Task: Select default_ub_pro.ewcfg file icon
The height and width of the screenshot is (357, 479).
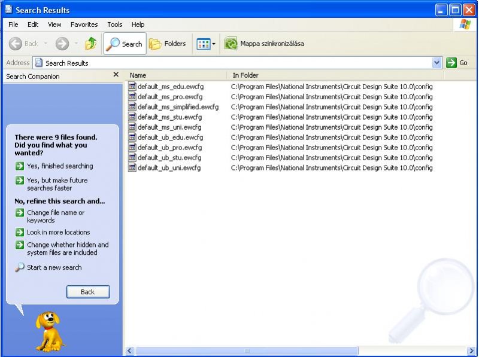Action: (x=132, y=147)
